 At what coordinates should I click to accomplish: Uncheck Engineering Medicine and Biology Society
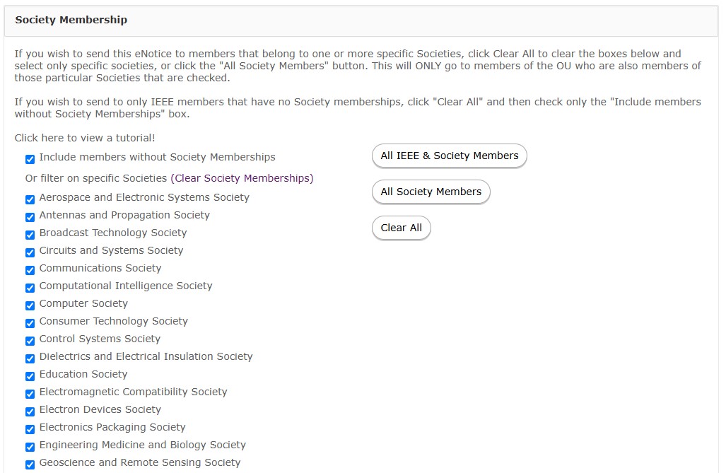click(30, 447)
